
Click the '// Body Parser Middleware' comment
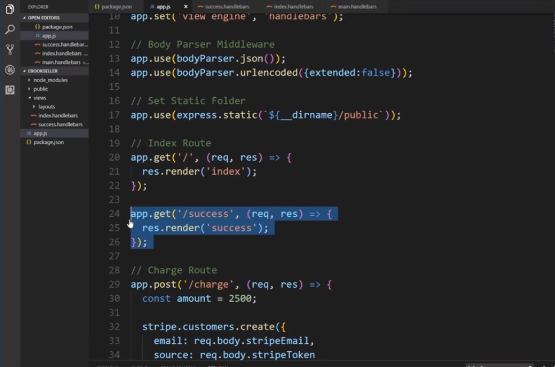(x=202, y=44)
